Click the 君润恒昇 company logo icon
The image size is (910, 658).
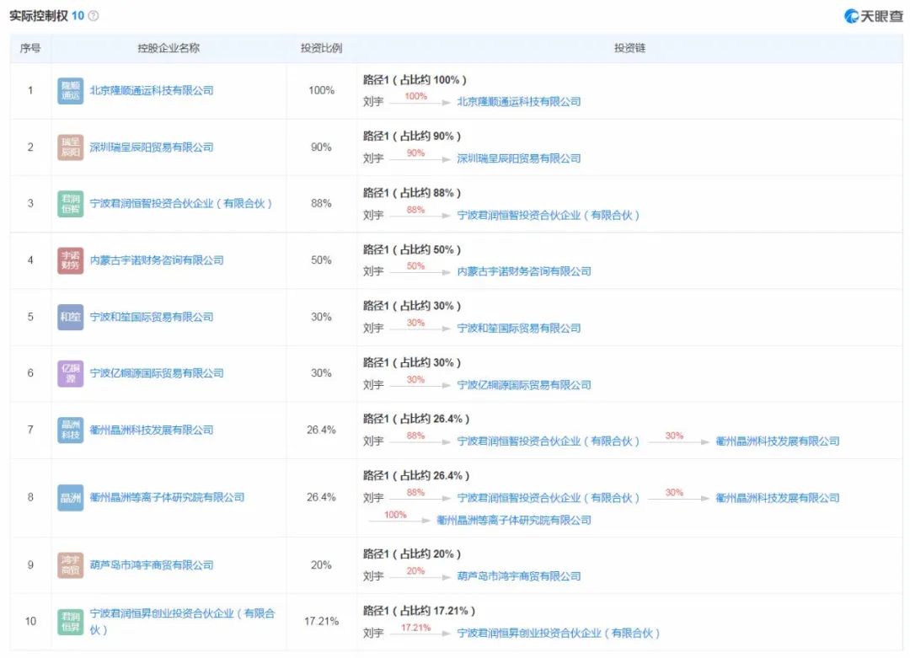70,621
